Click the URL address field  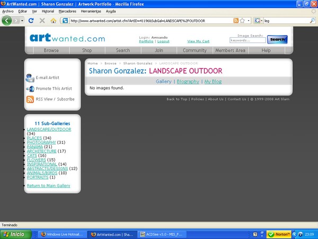click(151, 21)
